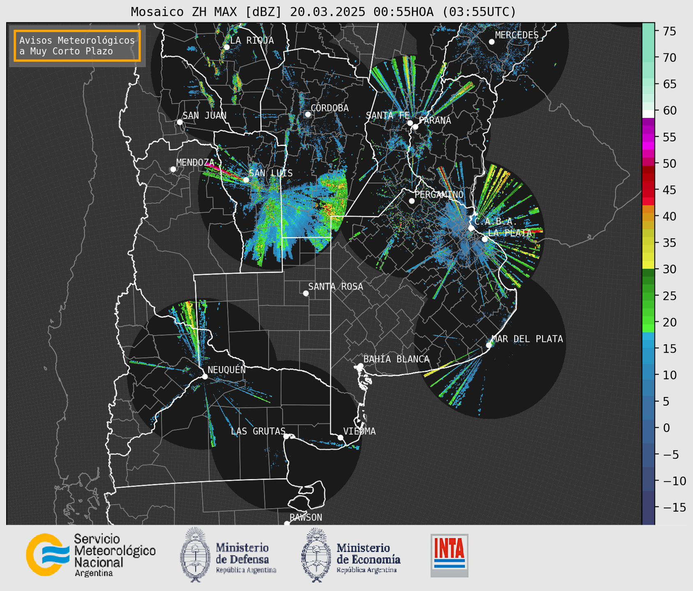Select the NEUQUÉN city marker
The width and height of the screenshot is (693, 591).
pos(205,376)
